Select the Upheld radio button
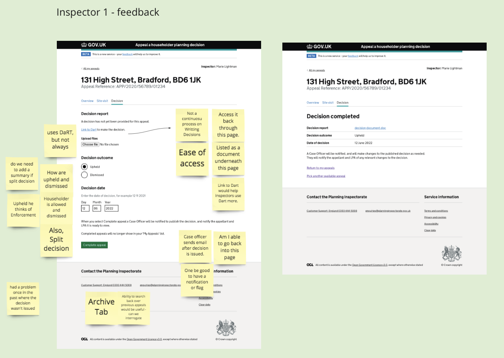The image size is (504, 358). pyautogui.click(x=84, y=166)
